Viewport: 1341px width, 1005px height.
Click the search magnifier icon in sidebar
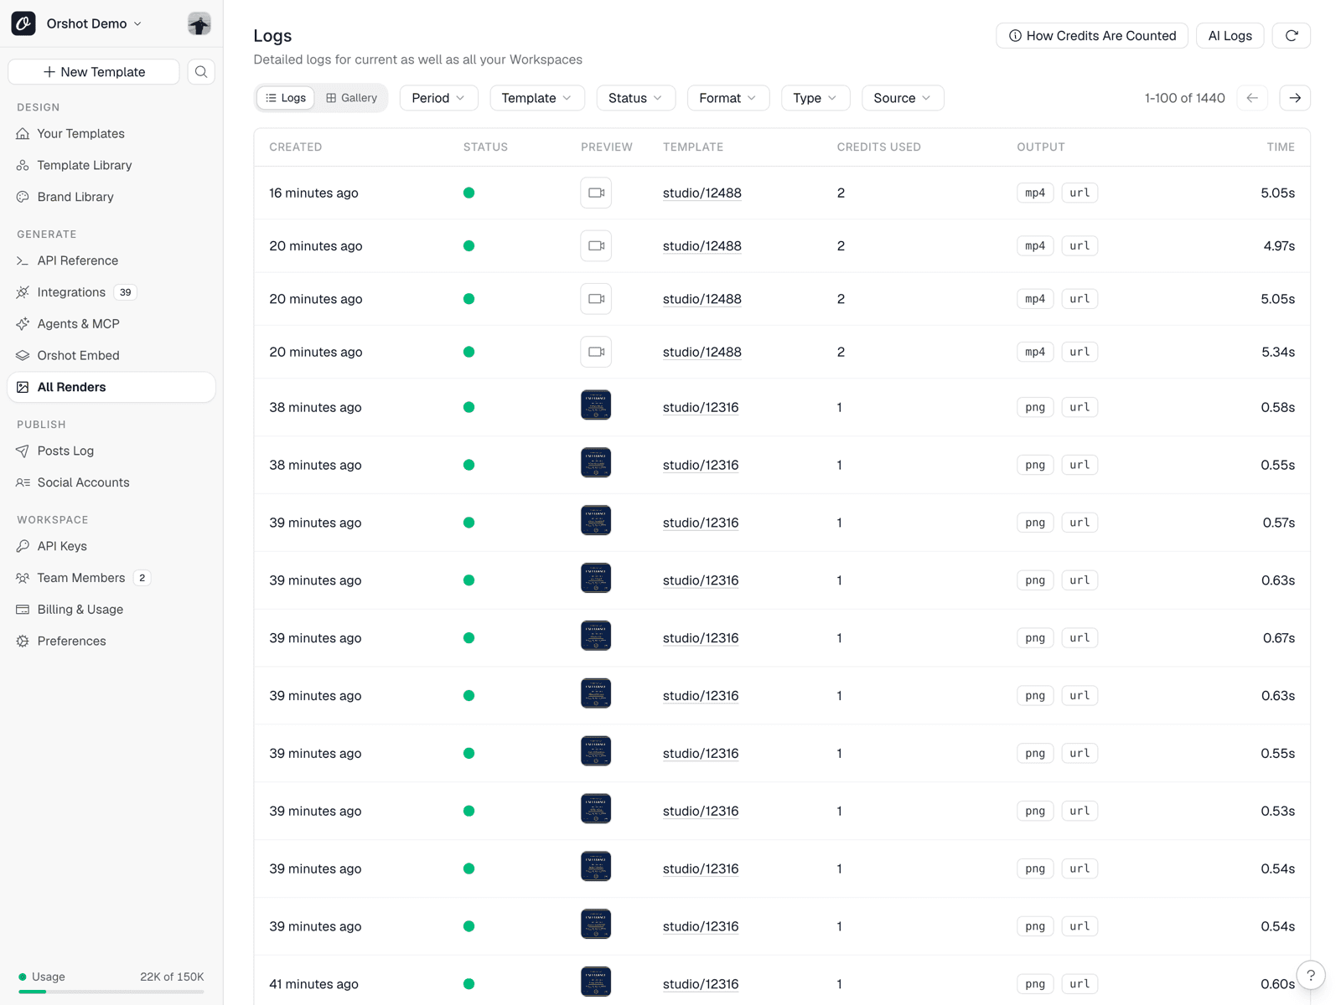pyautogui.click(x=201, y=72)
